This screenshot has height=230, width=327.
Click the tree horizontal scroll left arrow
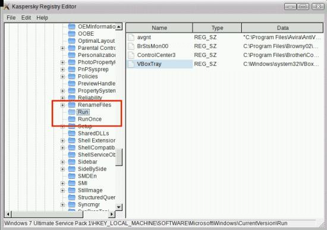click(8, 214)
